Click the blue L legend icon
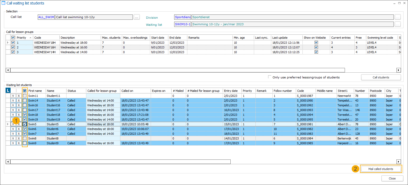The height and width of the screenshot is (185, 408). click(8, 91)
